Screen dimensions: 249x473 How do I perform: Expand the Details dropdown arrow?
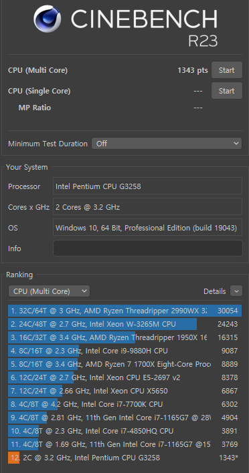click(236, 291)
